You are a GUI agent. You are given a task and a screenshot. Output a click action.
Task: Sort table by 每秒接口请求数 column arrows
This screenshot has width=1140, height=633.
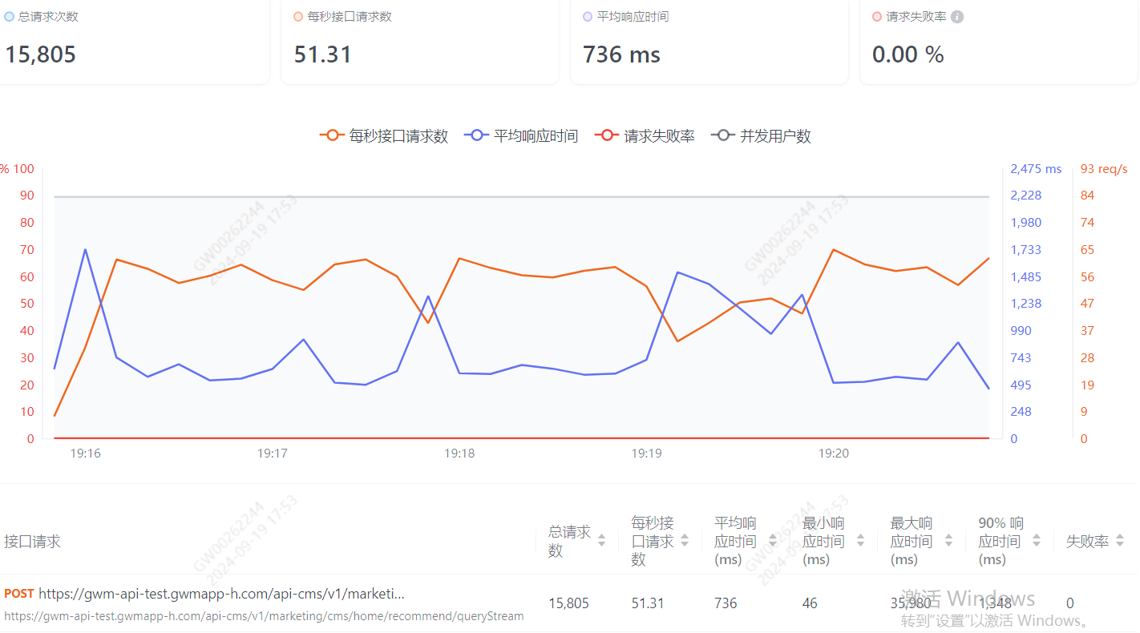685,541
